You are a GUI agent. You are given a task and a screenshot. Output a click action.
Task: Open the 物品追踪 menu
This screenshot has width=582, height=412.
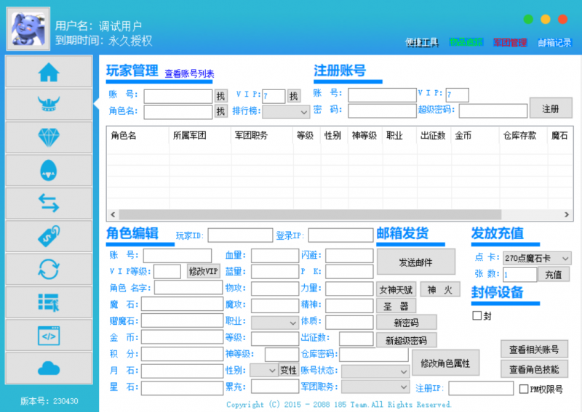(x=466, y=42)
